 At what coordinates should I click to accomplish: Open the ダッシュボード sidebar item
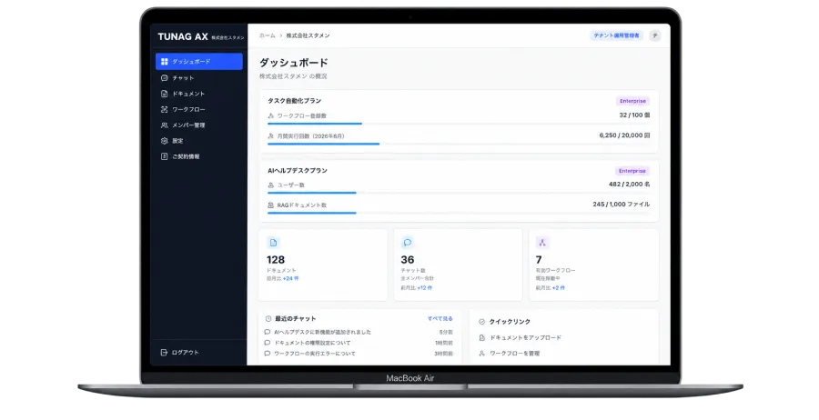[199, 62]
